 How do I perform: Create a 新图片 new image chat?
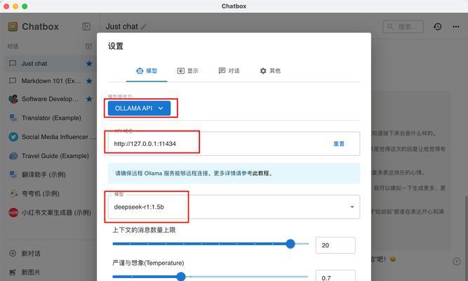(50, 273)
